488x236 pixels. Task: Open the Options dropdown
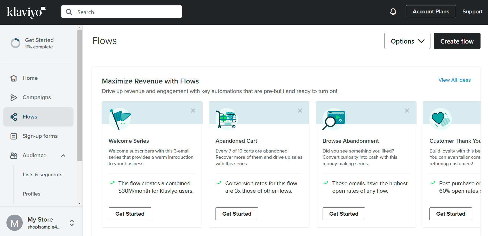407,41
